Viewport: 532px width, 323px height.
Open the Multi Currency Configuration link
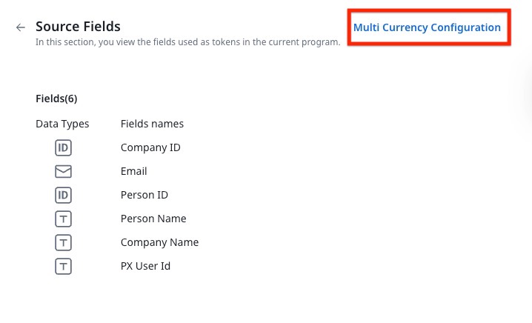click(427, 27)
